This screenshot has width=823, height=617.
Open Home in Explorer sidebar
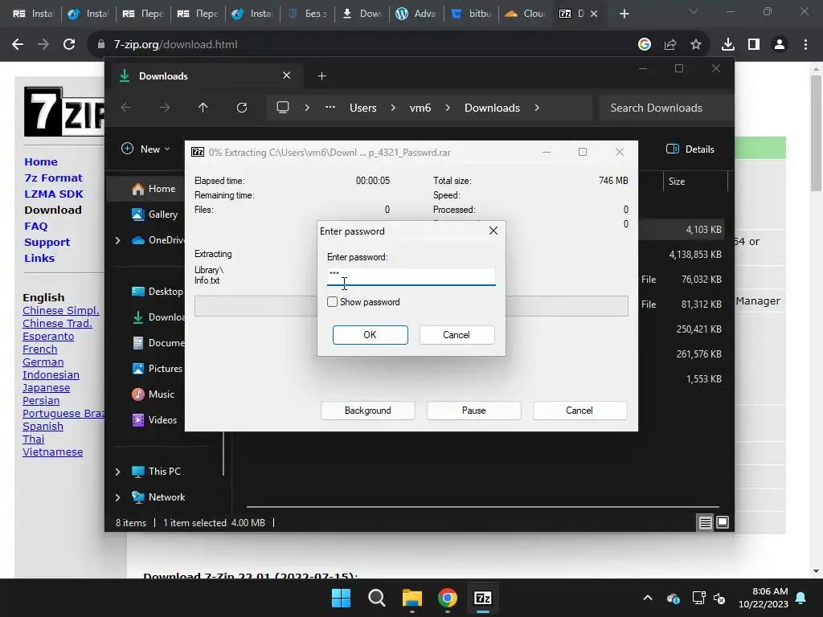coord(154,188)
